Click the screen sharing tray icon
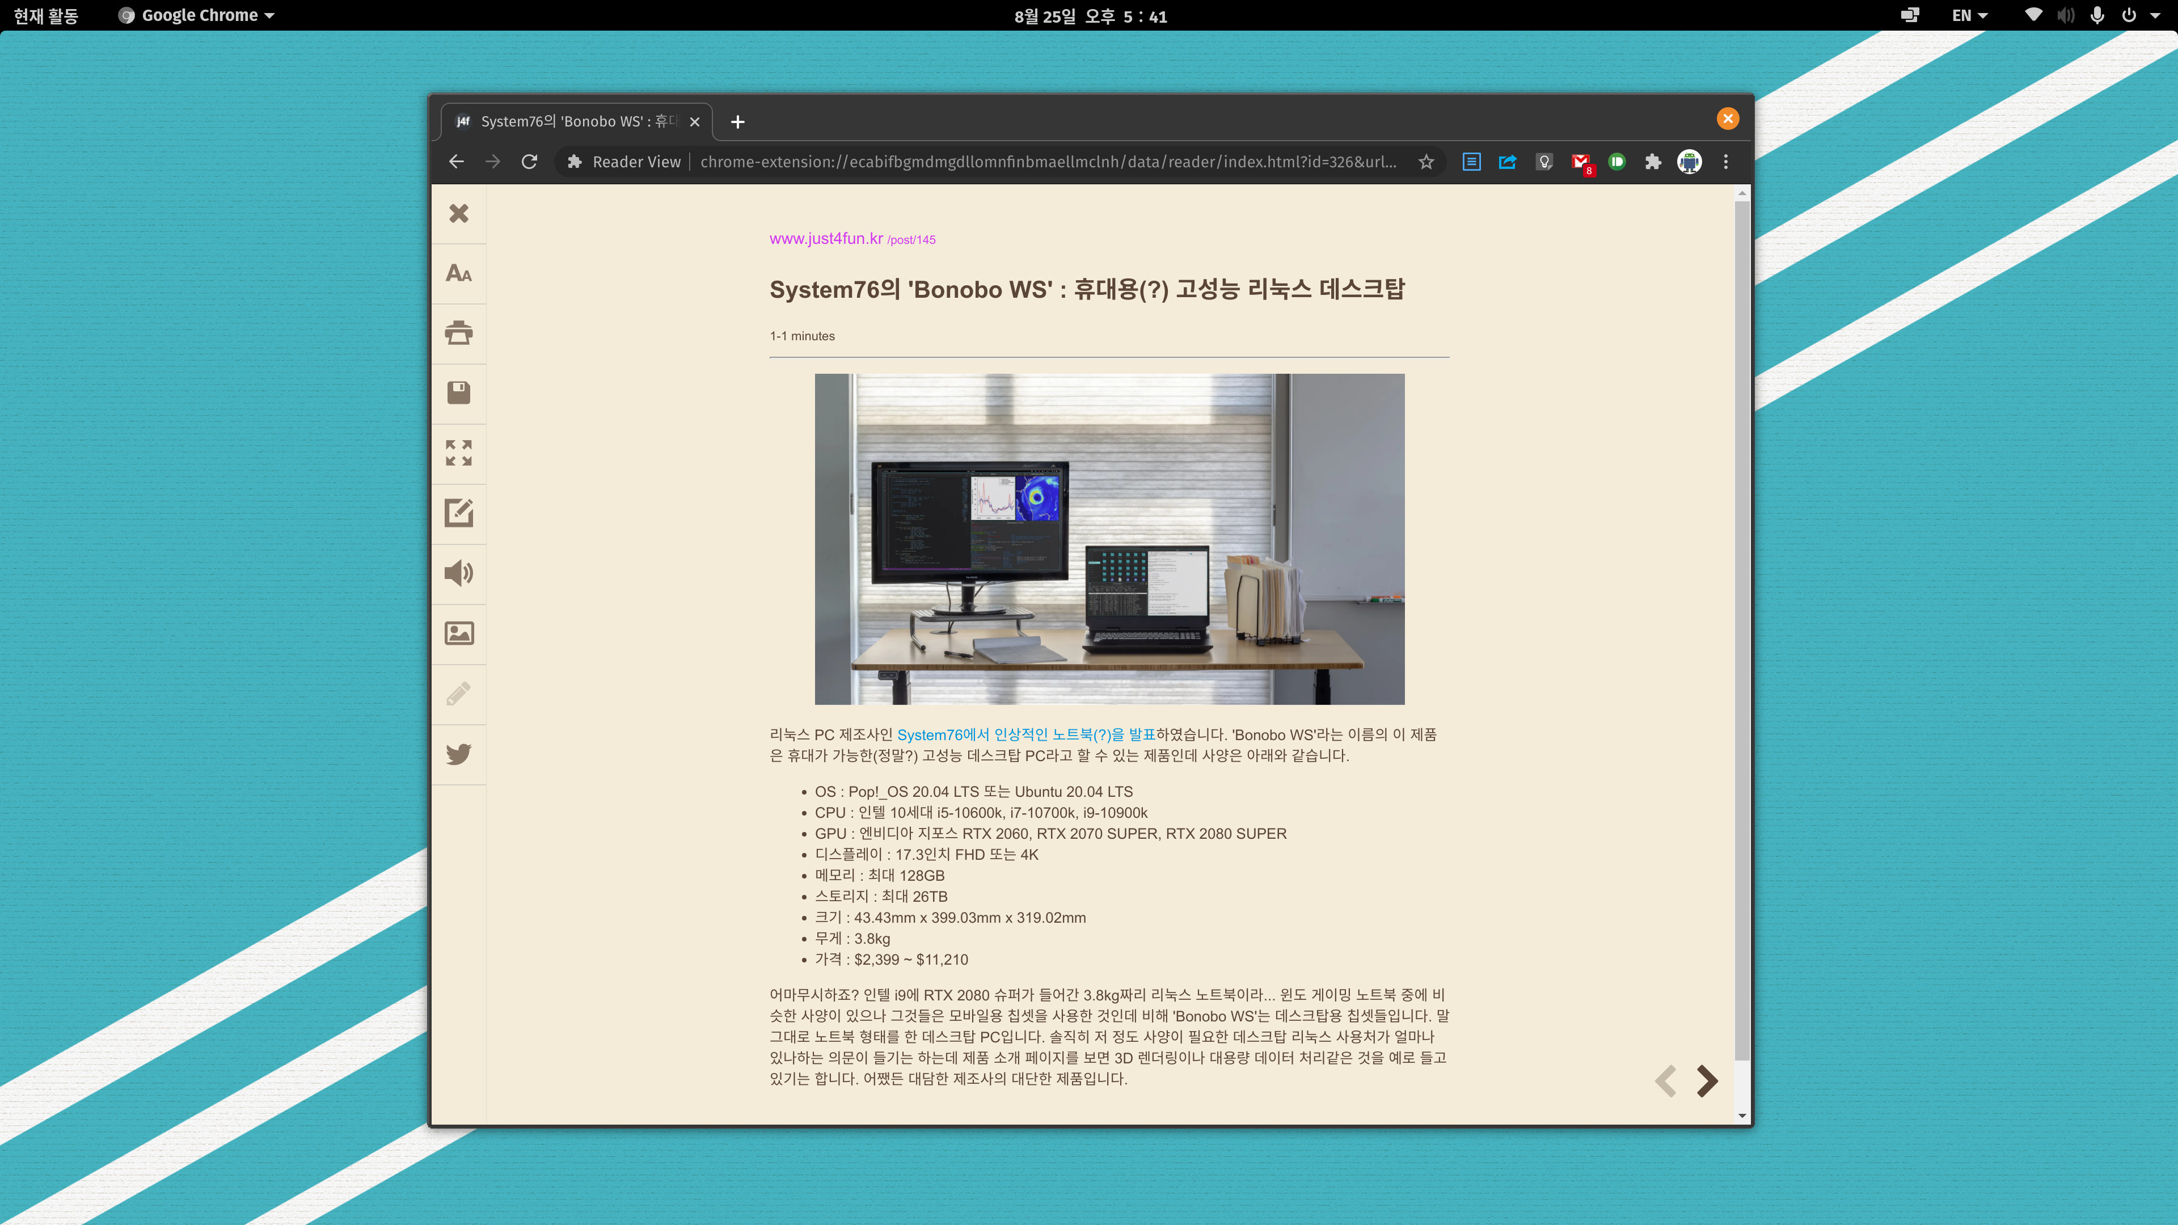This screenshot has width=2178, height=1225. coord(1910,15)
